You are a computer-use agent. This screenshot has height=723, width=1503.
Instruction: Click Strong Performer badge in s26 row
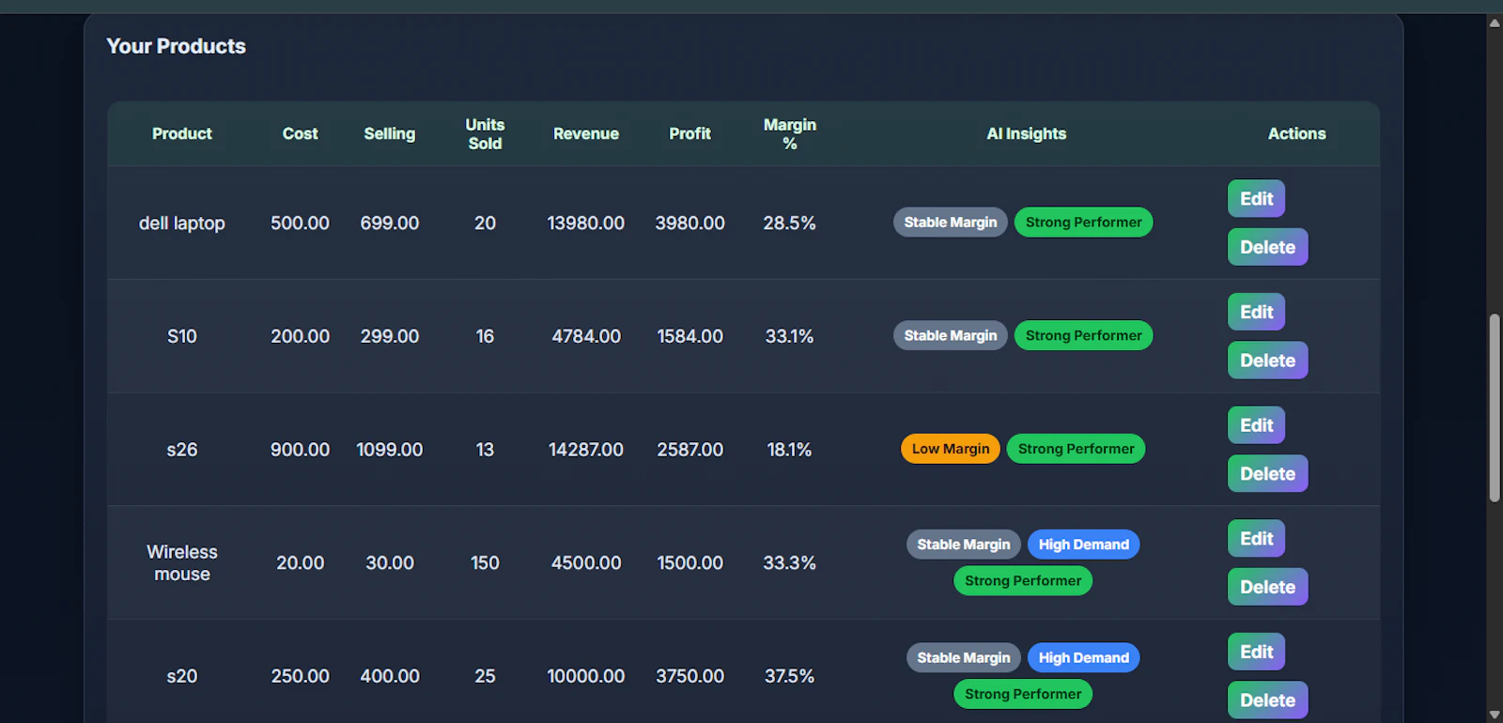coord(1077,449)
